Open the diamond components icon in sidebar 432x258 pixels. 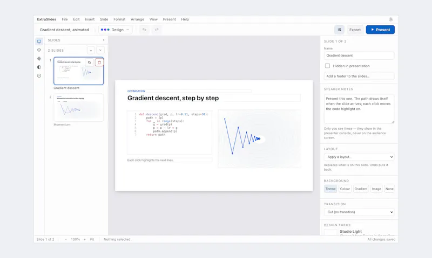(39, 59)
